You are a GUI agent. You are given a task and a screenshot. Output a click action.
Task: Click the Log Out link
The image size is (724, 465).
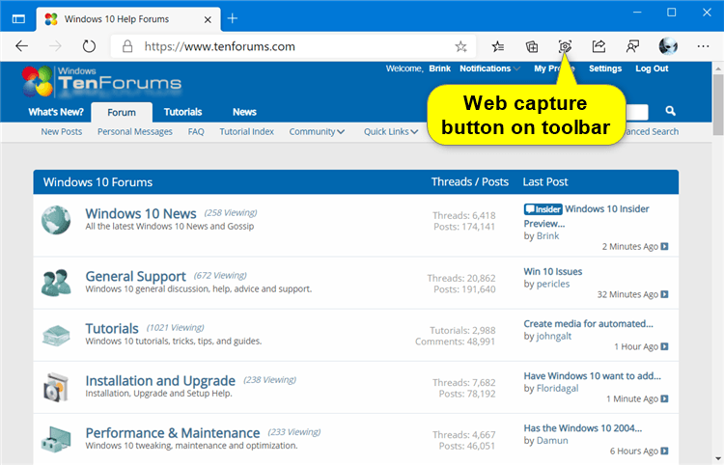(x=652, y=68)
